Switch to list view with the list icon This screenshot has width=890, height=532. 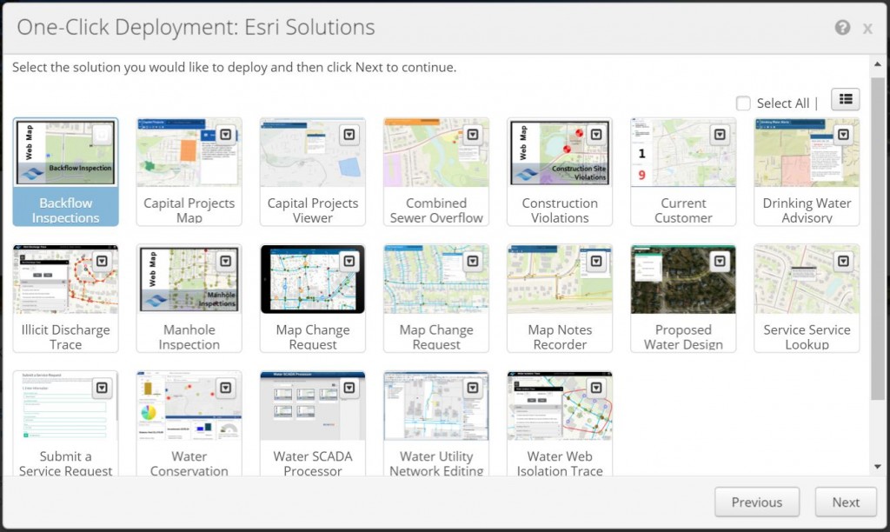(846, 100)
